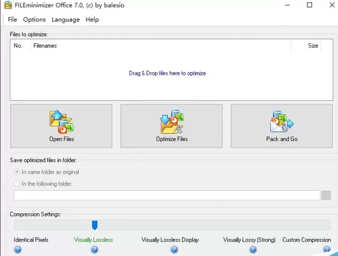Image resolution: width=338 pixels, height=256 pixels.
Task: Click the compression slider thumb
Action: 94,225
